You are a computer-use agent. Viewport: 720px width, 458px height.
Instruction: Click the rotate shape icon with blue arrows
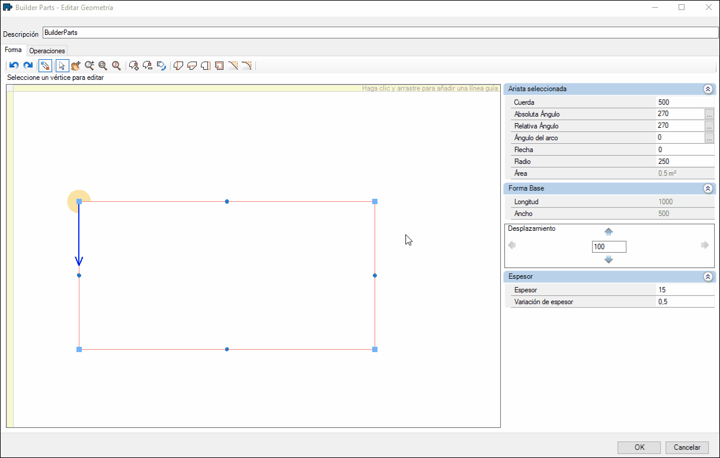point(161,66)
